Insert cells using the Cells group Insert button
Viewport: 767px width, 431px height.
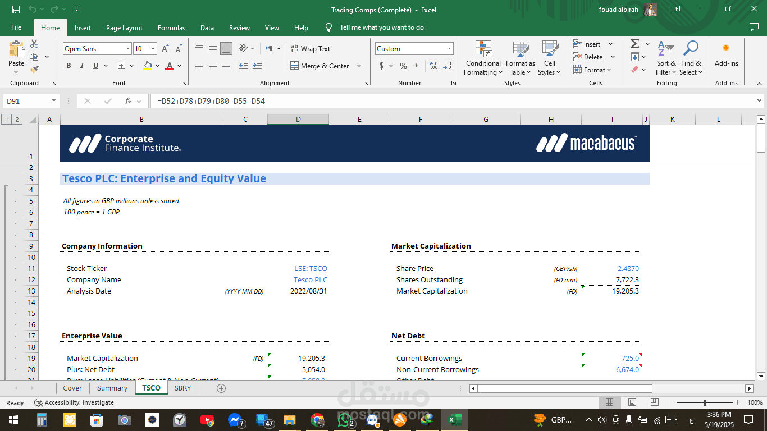pyautogui.click(x=587, y=44)
